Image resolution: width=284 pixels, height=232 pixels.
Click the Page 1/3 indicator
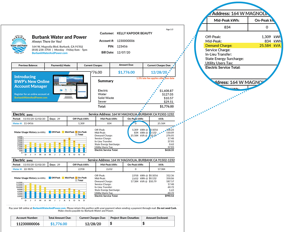(170, 30)
